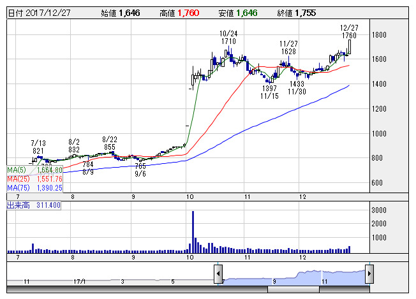Click the right range handle arrow

click(369, 273)
